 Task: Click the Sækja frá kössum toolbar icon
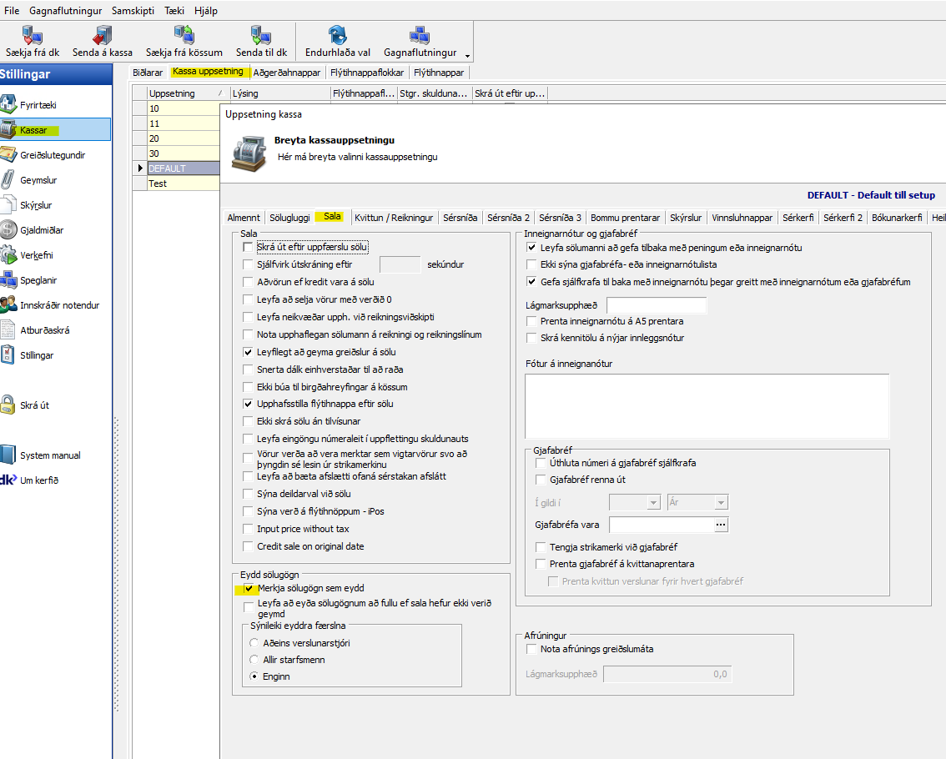(184, 36)
